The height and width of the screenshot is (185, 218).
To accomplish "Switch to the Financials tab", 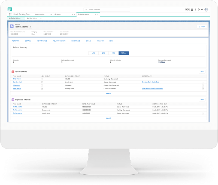I will (42, 41).
